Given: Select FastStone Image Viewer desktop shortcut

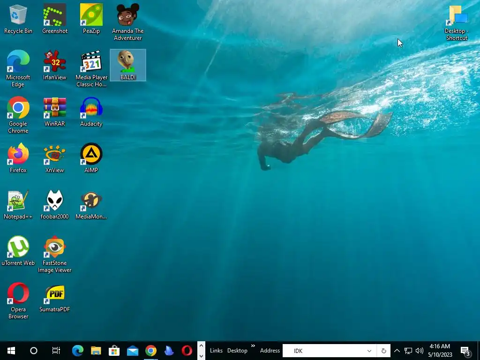Looking at the screenshot, I should point(54,255).
